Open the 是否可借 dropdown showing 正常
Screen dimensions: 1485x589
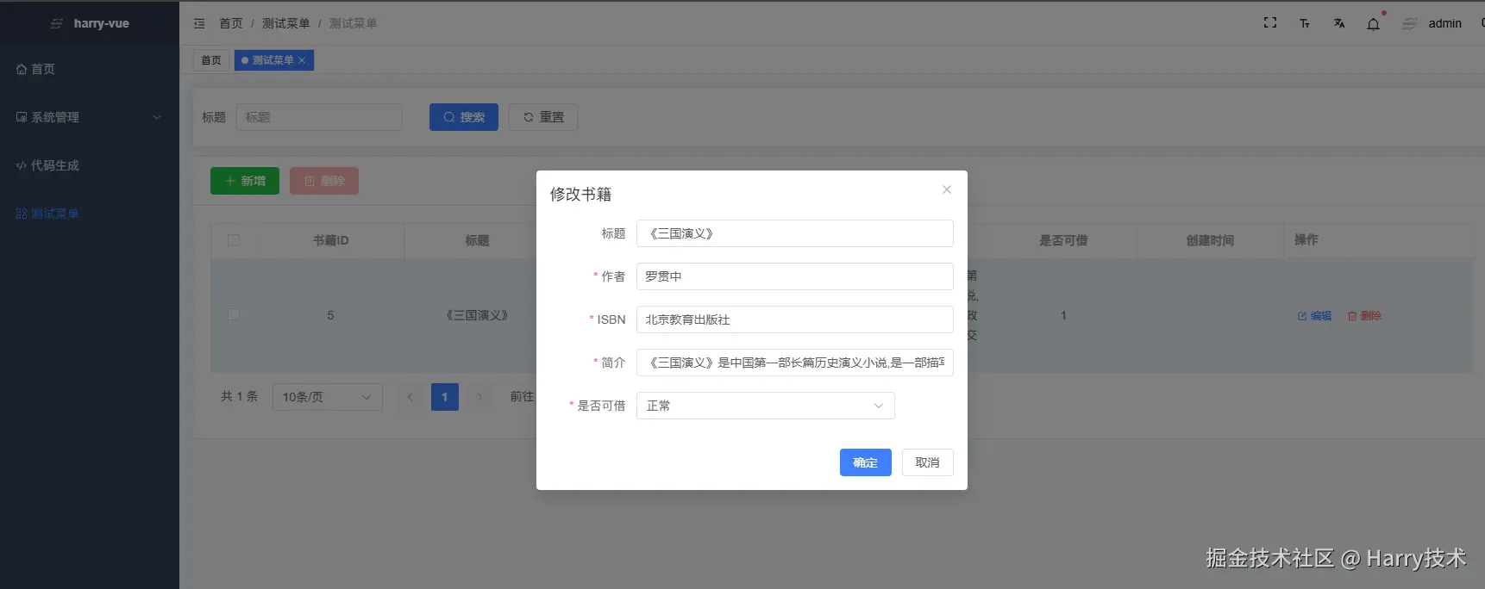(766, 406)
